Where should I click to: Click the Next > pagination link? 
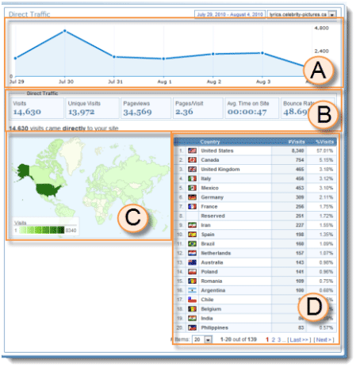(x=324, y=339)
